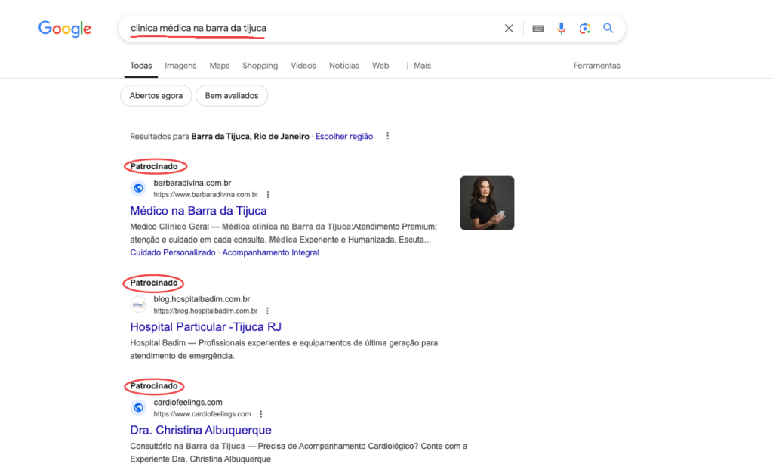This screenshot has width=773, height=476.
Task: Open the "Ferramentas" search tools
Action: [596, 66]
